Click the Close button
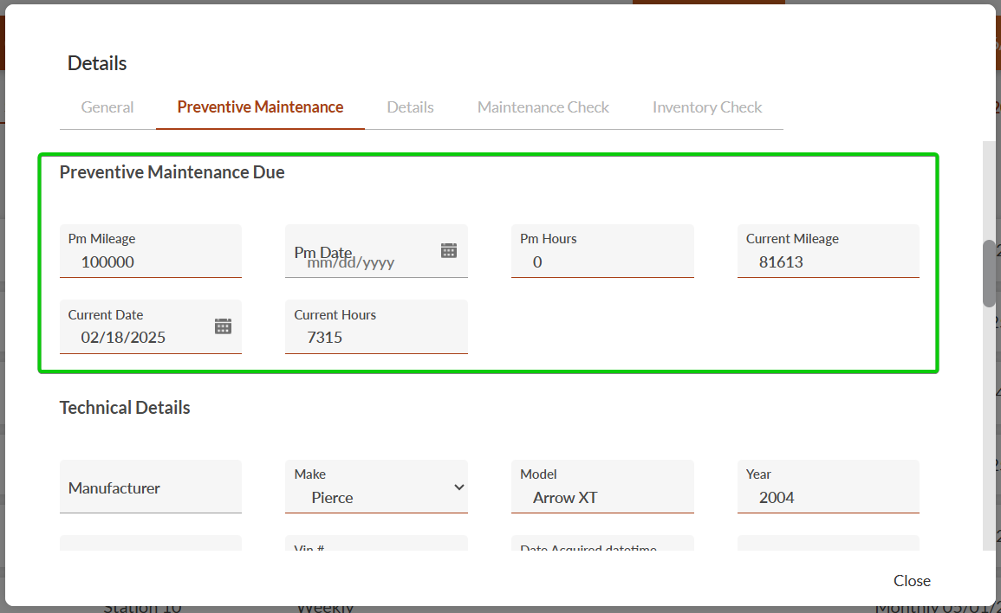 coord(912,581)
